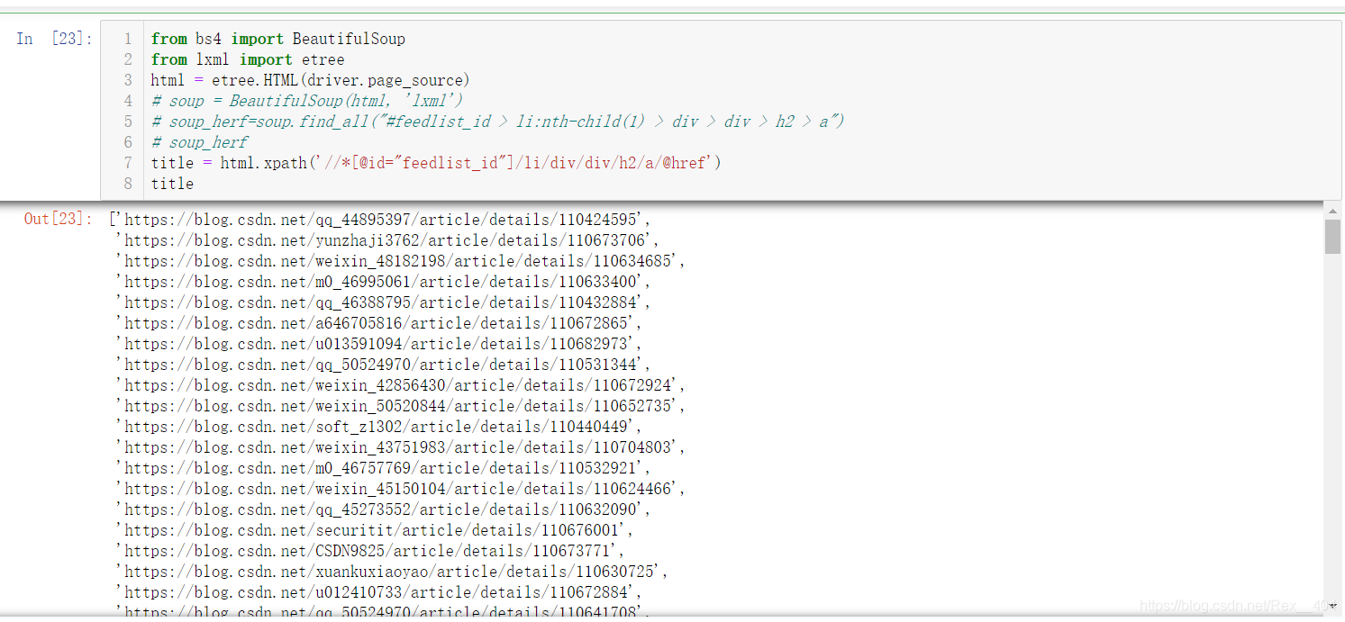This screenshot has width=1345, height=622.
Task: Click line number 7 in the code cell
Action: point(127,163)
